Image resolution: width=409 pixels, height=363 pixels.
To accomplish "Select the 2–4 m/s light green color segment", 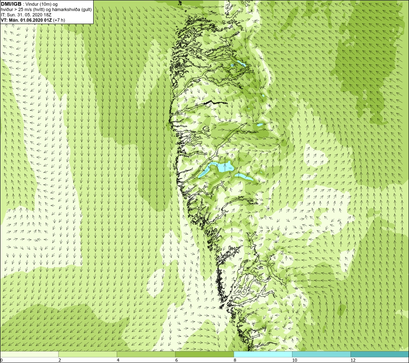I will coord(88,354).
